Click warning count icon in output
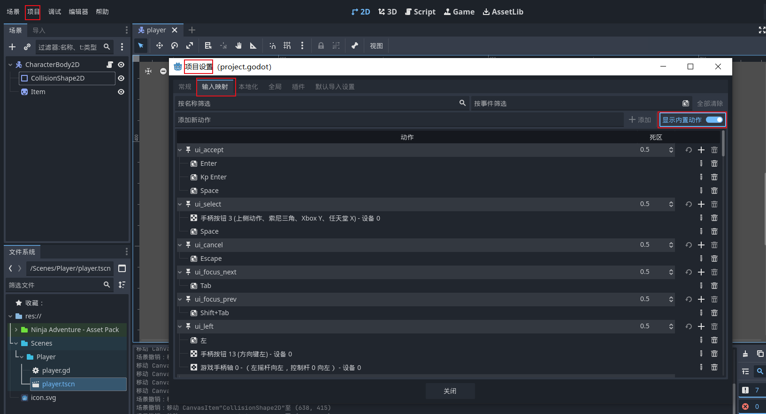Viewport: 766px width, 414px height. 745,390
